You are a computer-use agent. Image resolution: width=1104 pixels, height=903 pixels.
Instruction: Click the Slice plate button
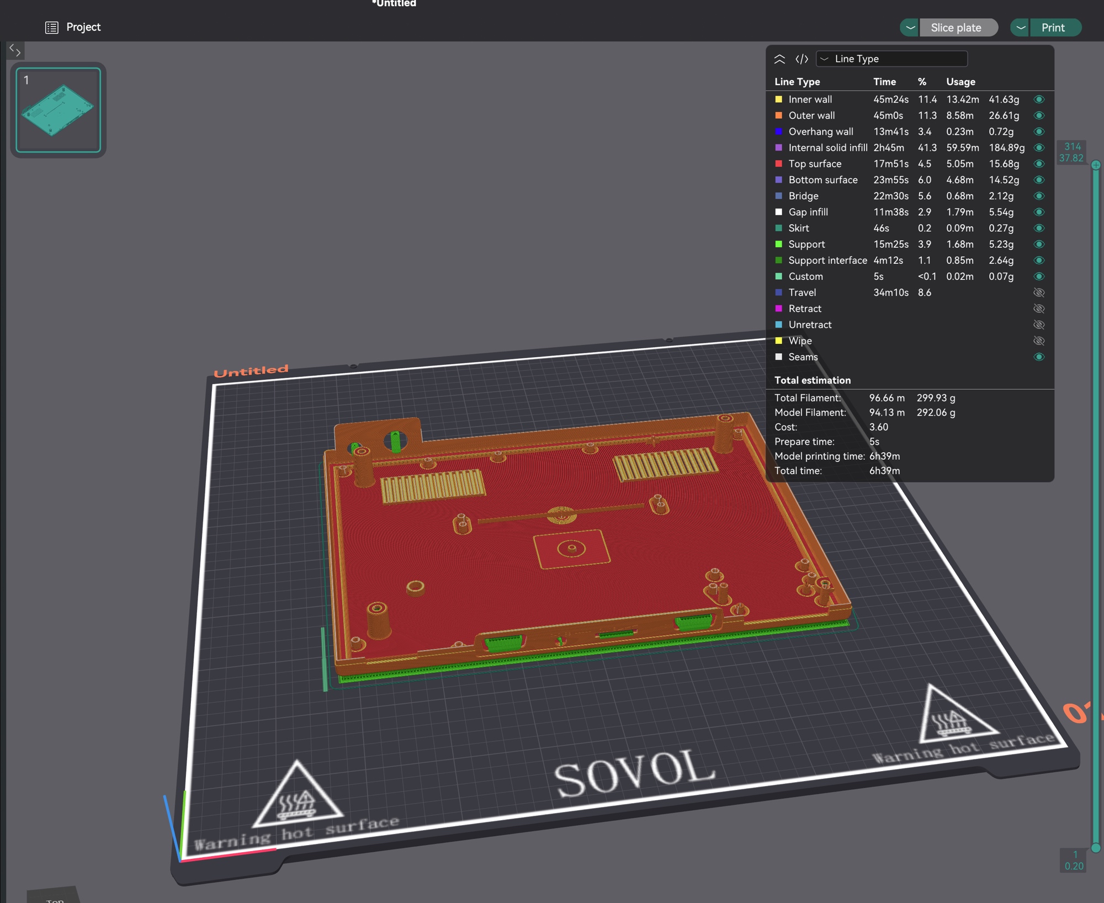click(956, 28)
